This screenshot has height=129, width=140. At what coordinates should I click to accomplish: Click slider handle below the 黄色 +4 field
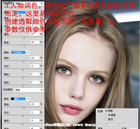24,38
